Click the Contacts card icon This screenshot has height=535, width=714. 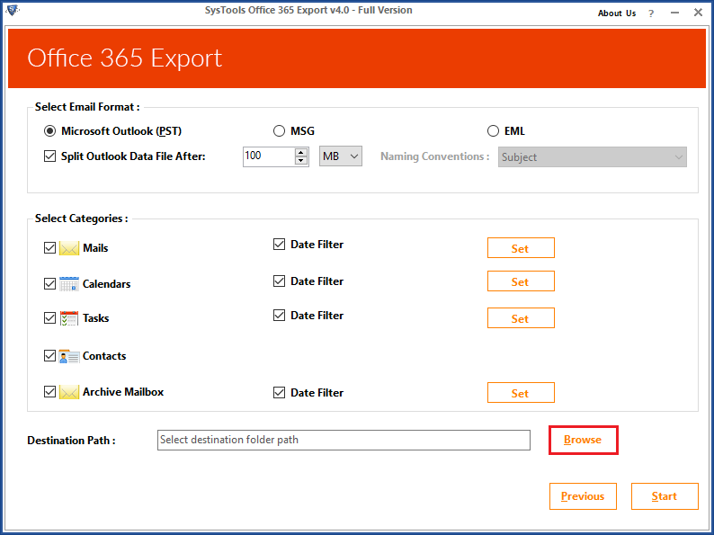(68, 355)
